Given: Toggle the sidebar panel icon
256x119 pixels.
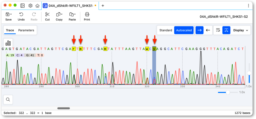Looking at the screenshot, I should 22,6.
